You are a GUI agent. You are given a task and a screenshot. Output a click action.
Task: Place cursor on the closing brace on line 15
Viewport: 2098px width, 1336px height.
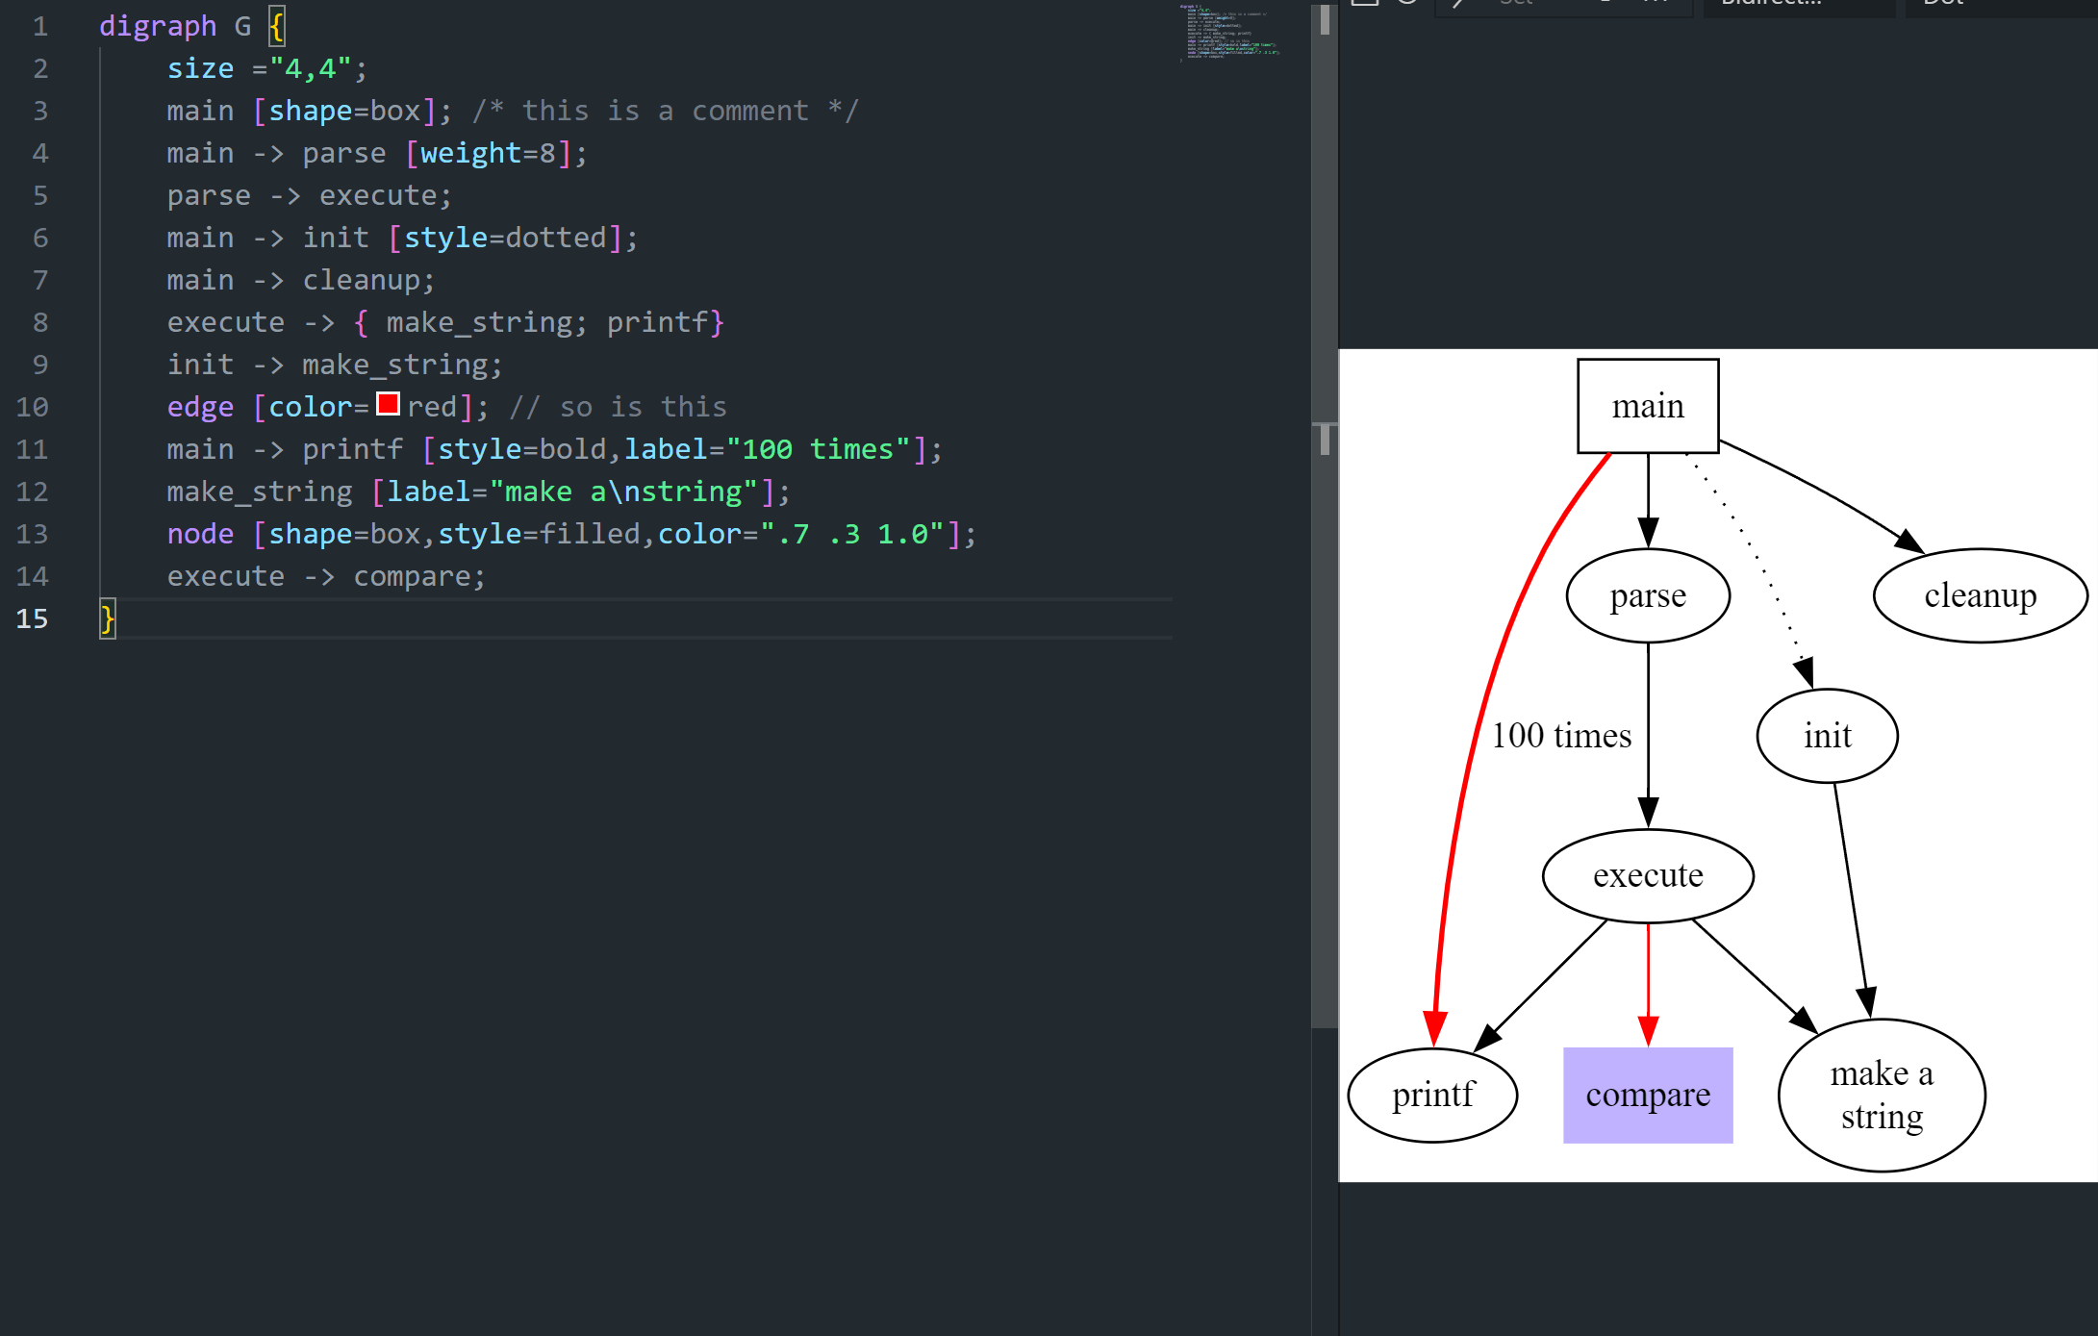(x=107, y=618)
